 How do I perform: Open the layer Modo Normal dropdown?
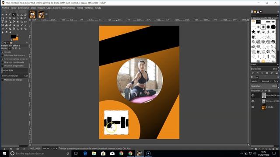tap(267, 81)
